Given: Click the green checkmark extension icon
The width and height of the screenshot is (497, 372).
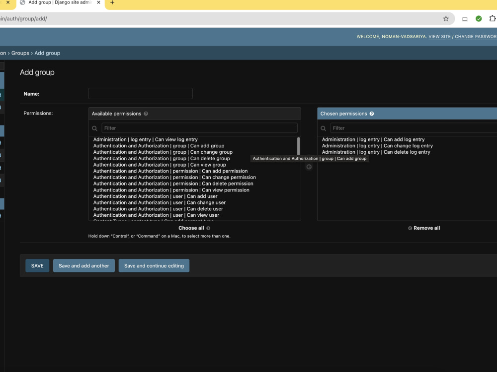Looking at the screenshot, I should coord(479,19).
